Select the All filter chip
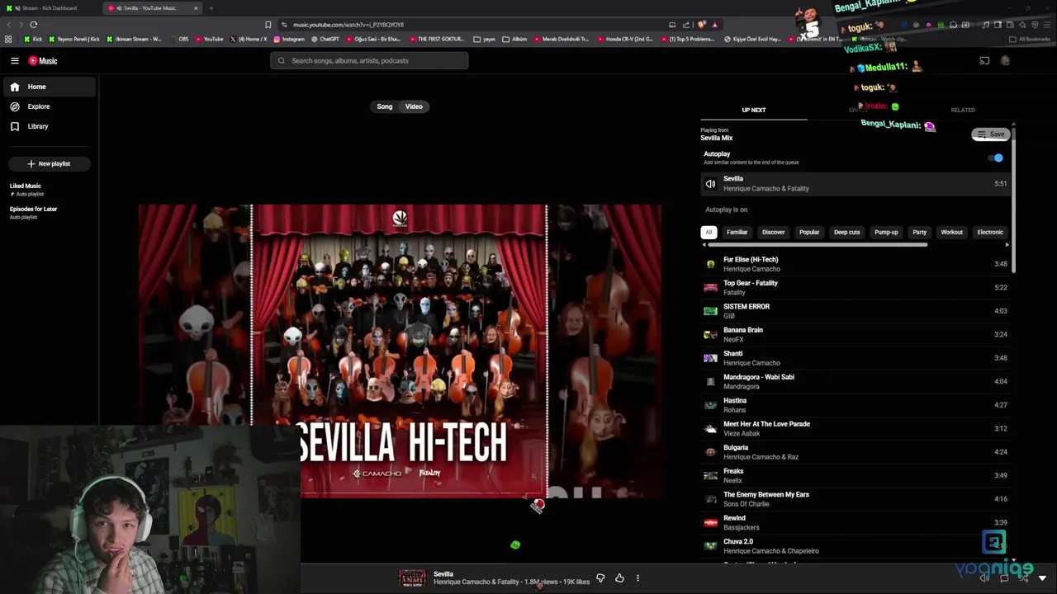Viewport: 1057px width, 594px height. 709,232
